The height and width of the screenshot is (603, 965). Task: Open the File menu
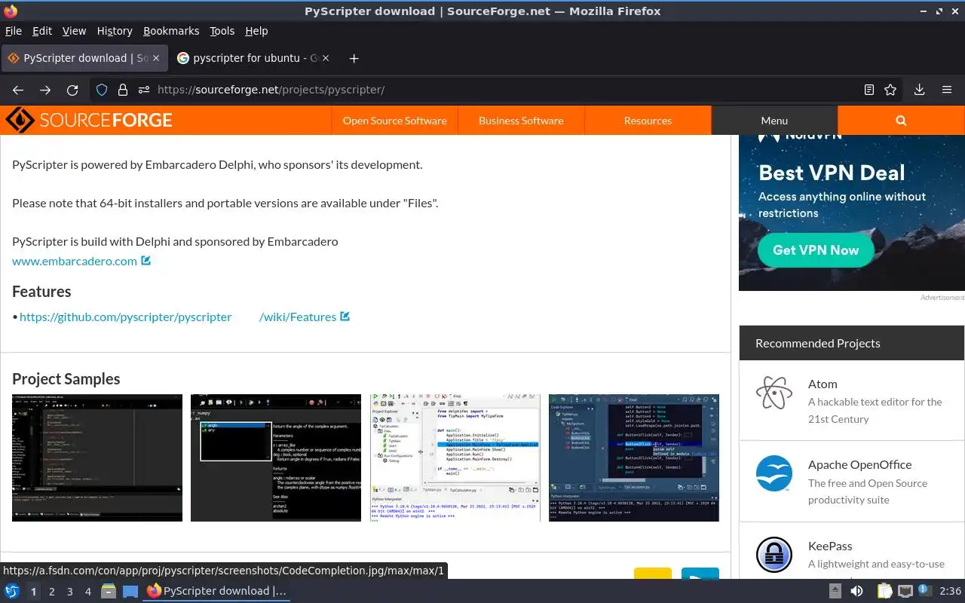(14, 31)
